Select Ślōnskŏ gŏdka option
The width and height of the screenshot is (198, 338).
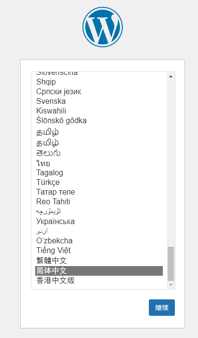click(99, 121)
